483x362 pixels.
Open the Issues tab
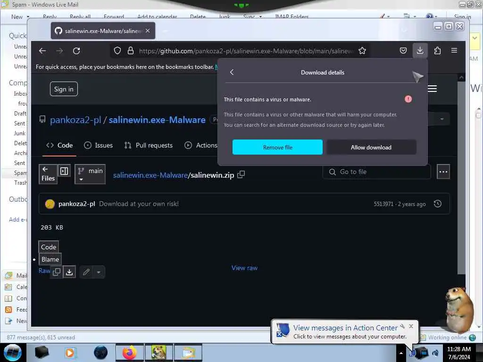(99, 145)
